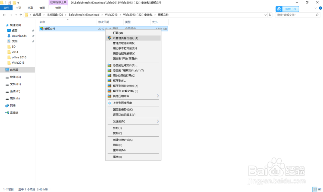323x192 pixels.
Task: Click 此电脑 in address breadcrumb
Action: click(x=37, y=15)
